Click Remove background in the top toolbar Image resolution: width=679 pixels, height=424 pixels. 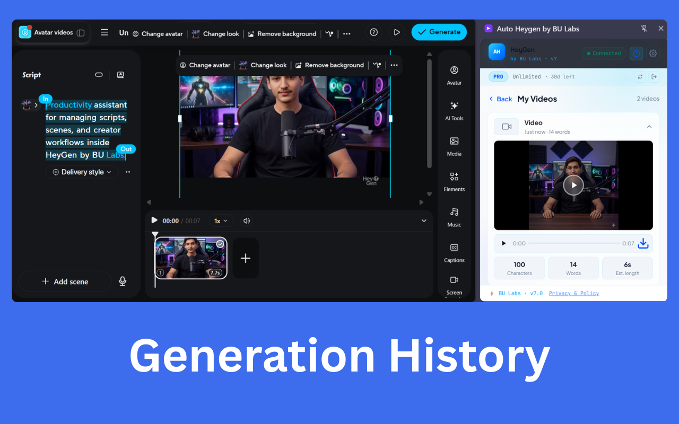[x=282, y=33]
